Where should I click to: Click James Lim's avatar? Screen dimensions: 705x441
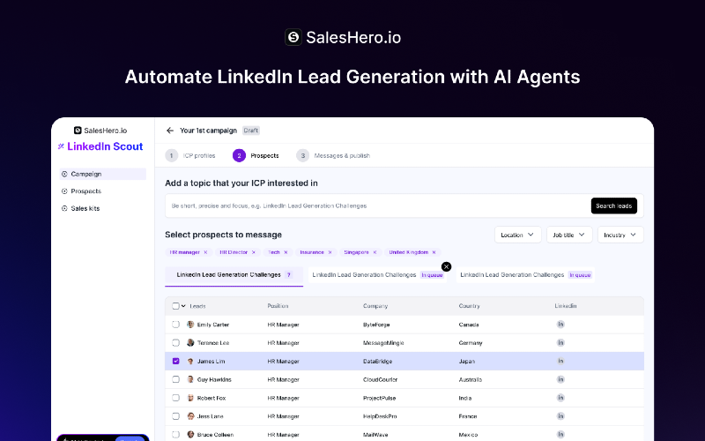click(x=190, y=362)
